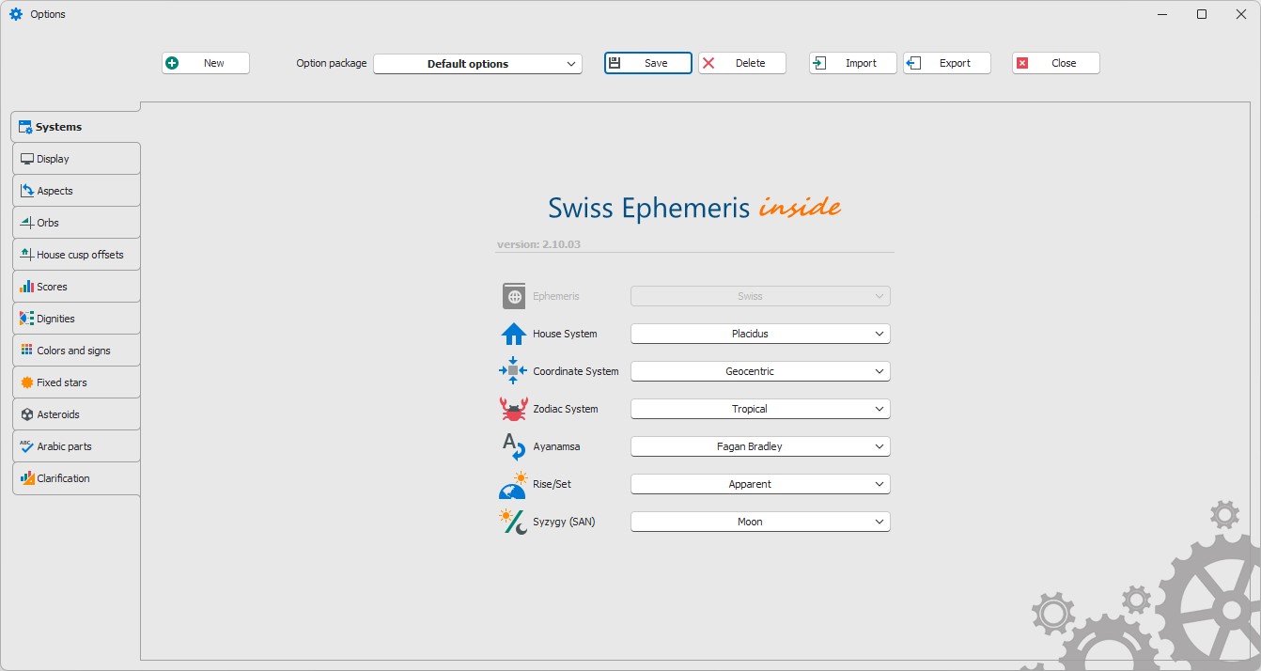Viewport: 1261px width, 671px height.
Task: Click the Colors and signs grid icon
Action: 27,351
